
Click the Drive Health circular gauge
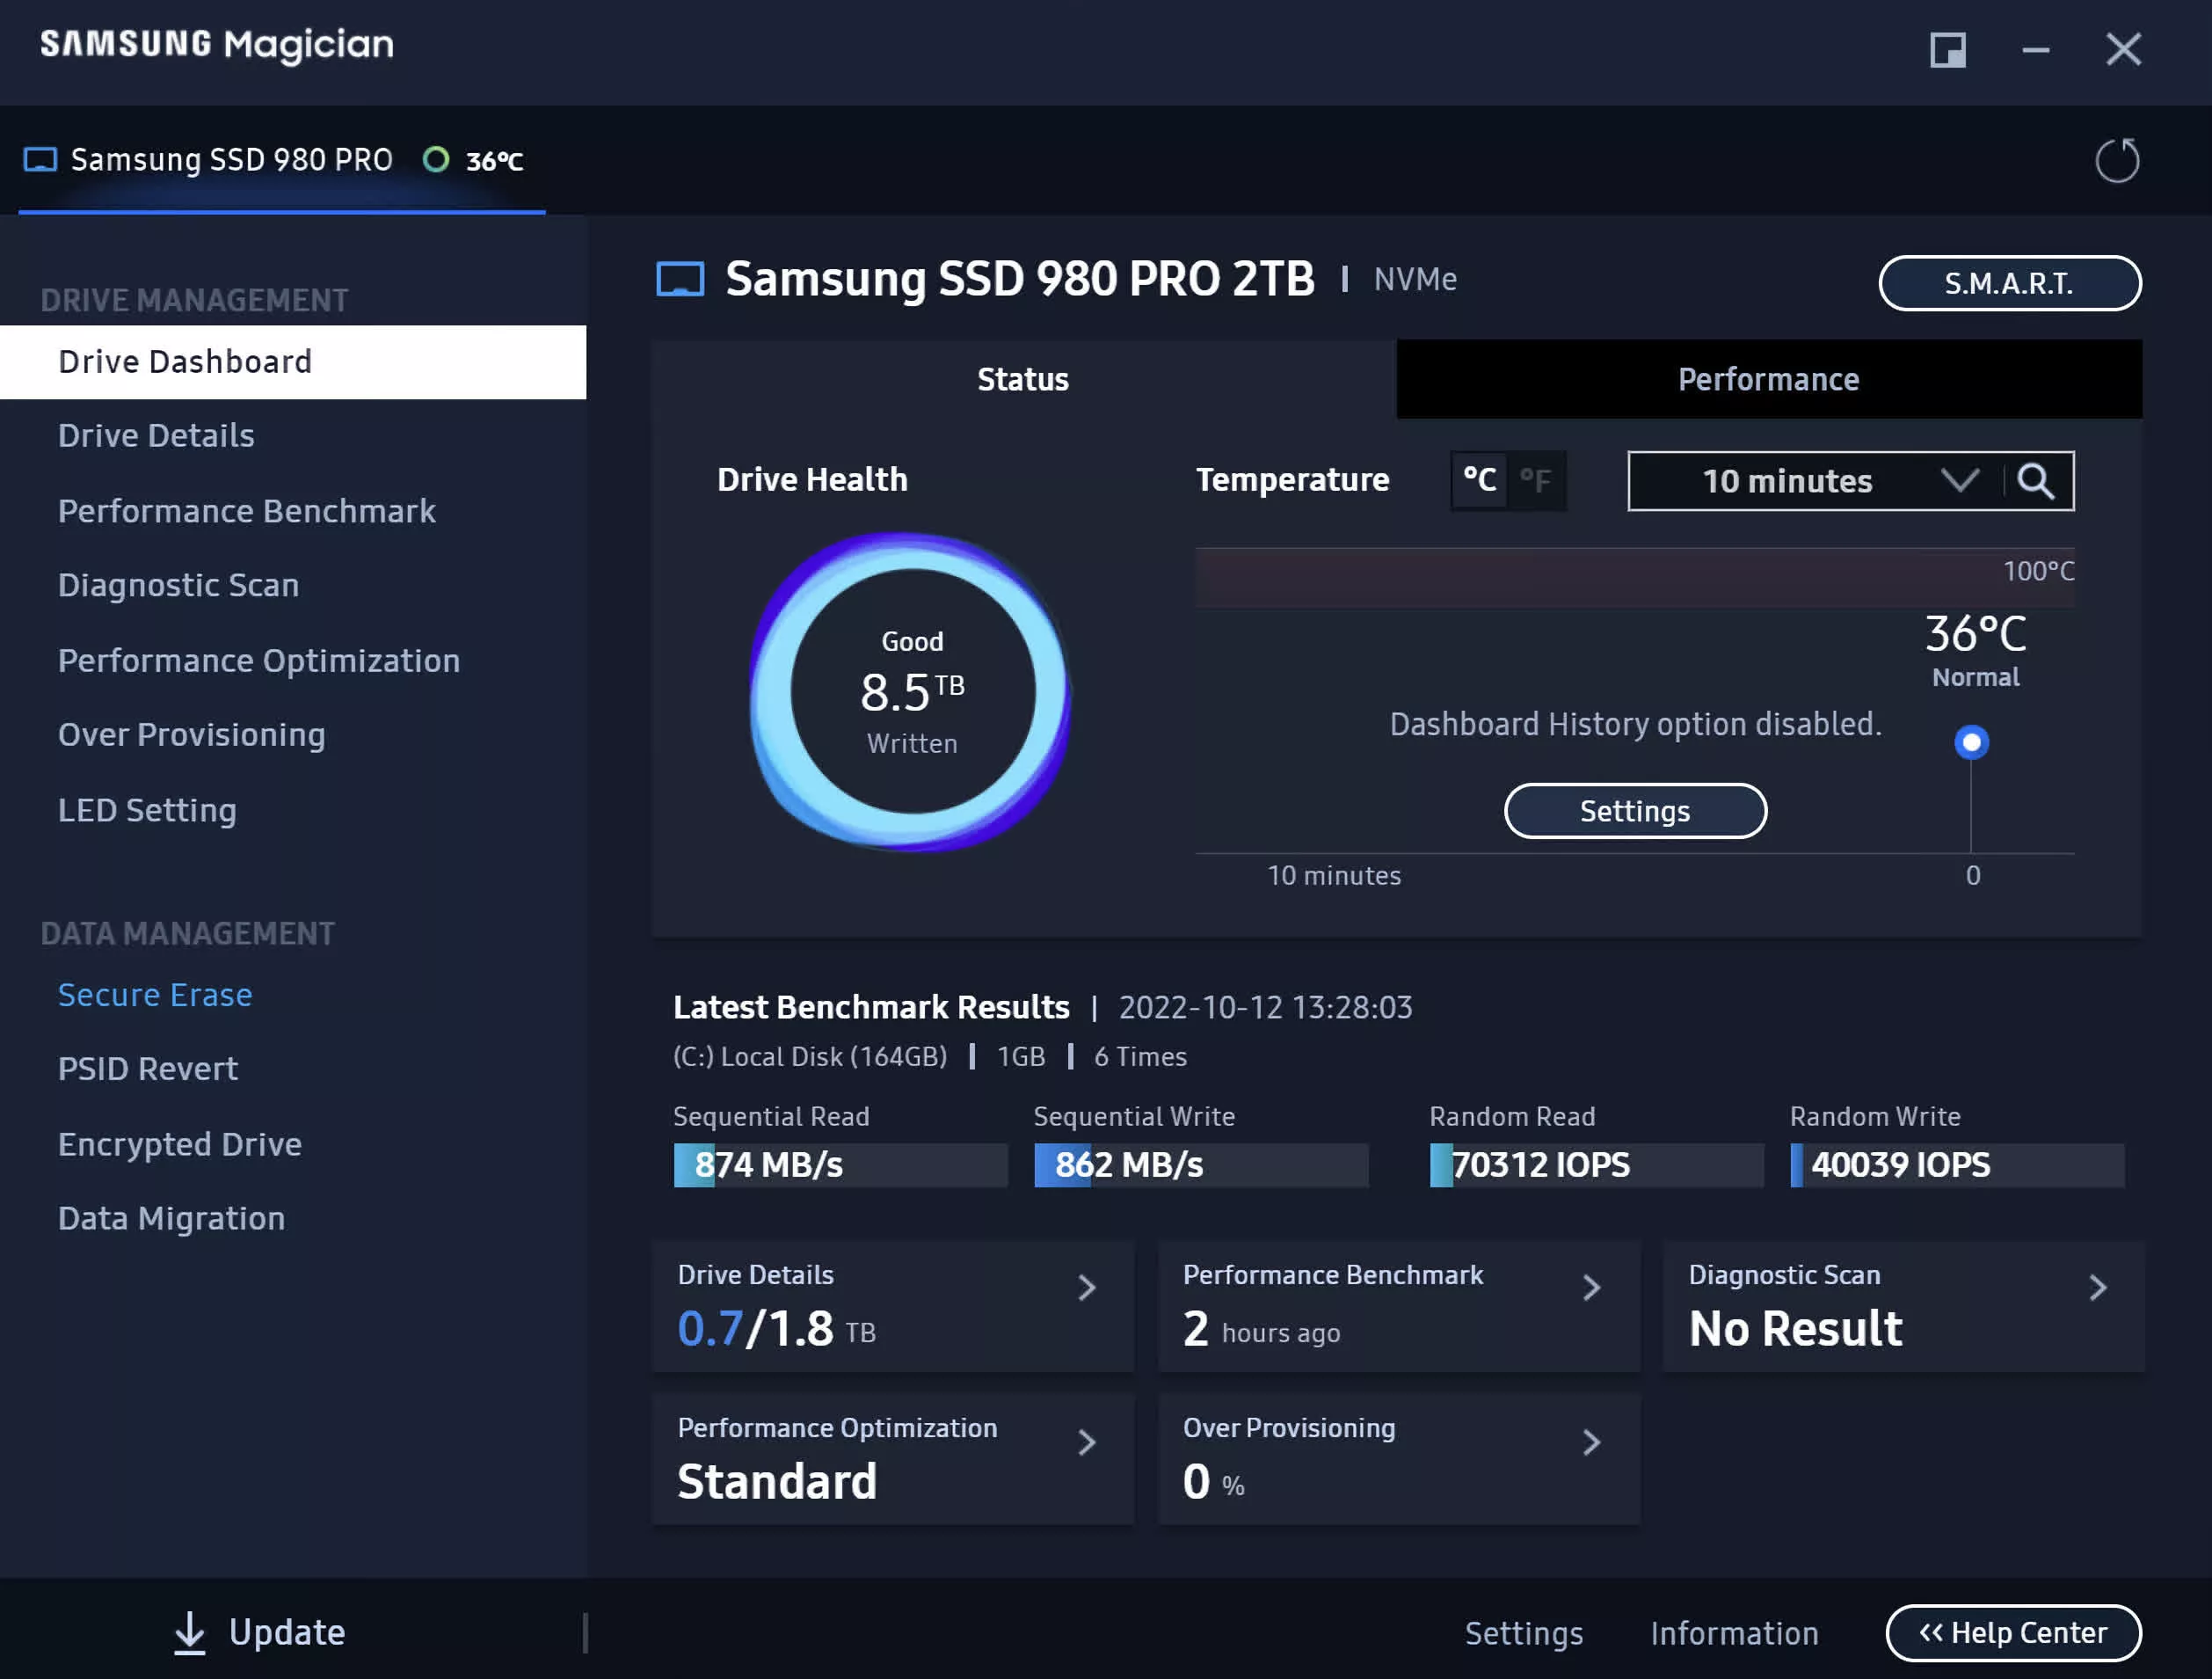point(911,692)
